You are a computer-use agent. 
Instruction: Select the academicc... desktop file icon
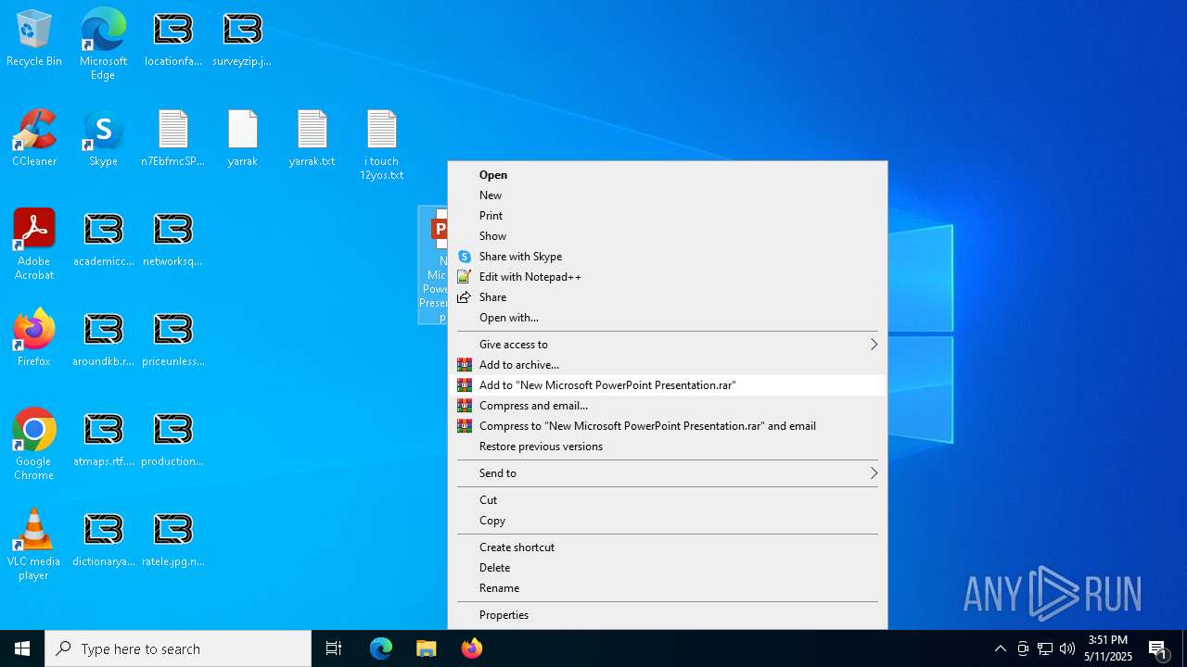click(x=103, y=239)
